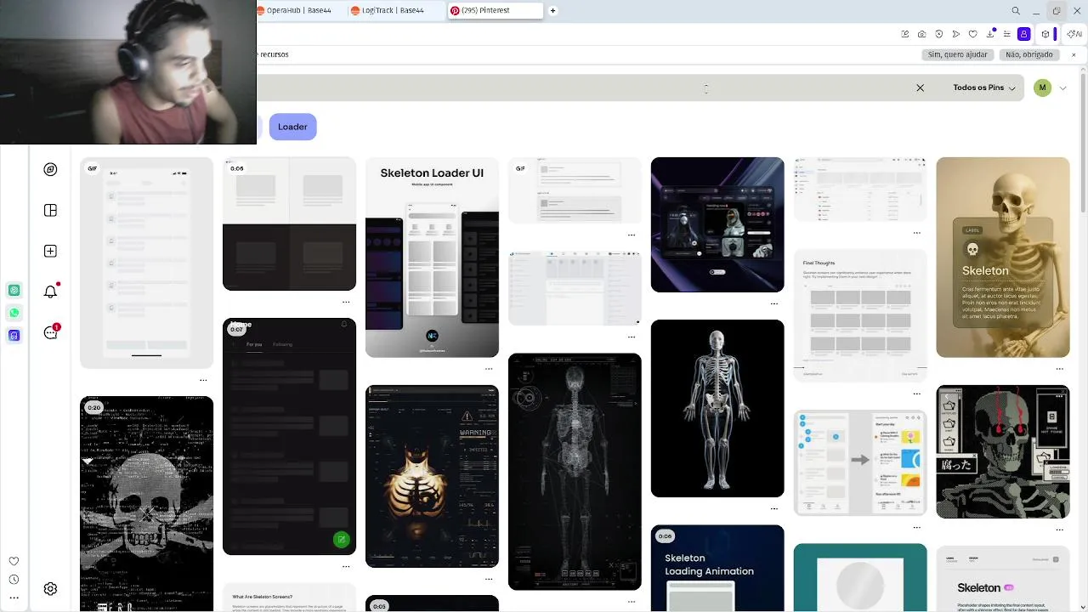The width and height of the screenshot is (1088, 612).
Task: Open the M profile avatar
Action: (x=1042, y=88)
